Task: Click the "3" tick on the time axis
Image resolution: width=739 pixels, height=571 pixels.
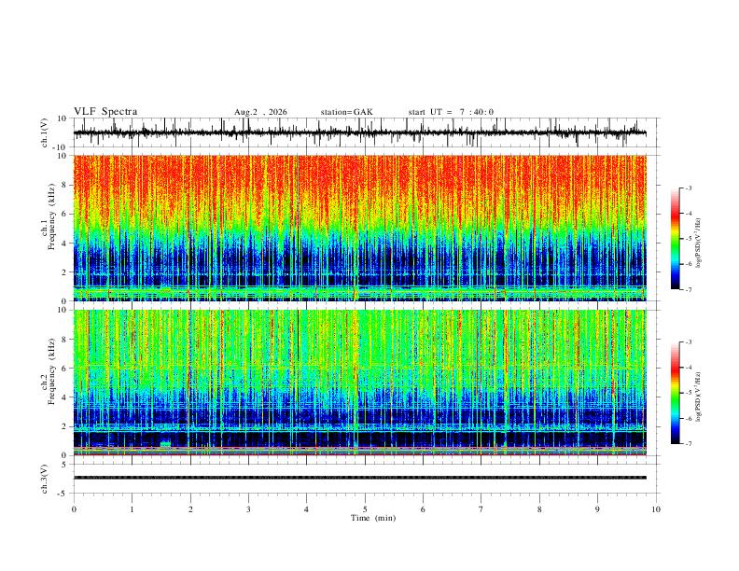Action: coord(248,509)
